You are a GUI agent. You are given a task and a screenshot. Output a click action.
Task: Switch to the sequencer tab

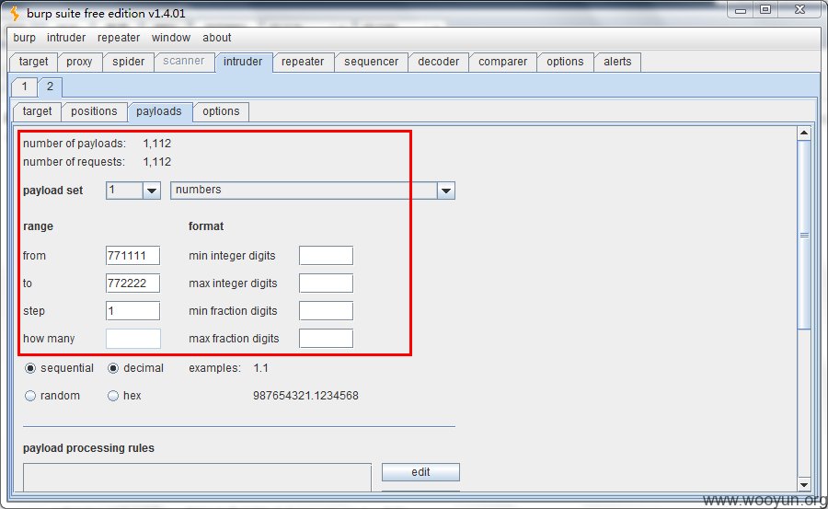(x=372, y=62)
